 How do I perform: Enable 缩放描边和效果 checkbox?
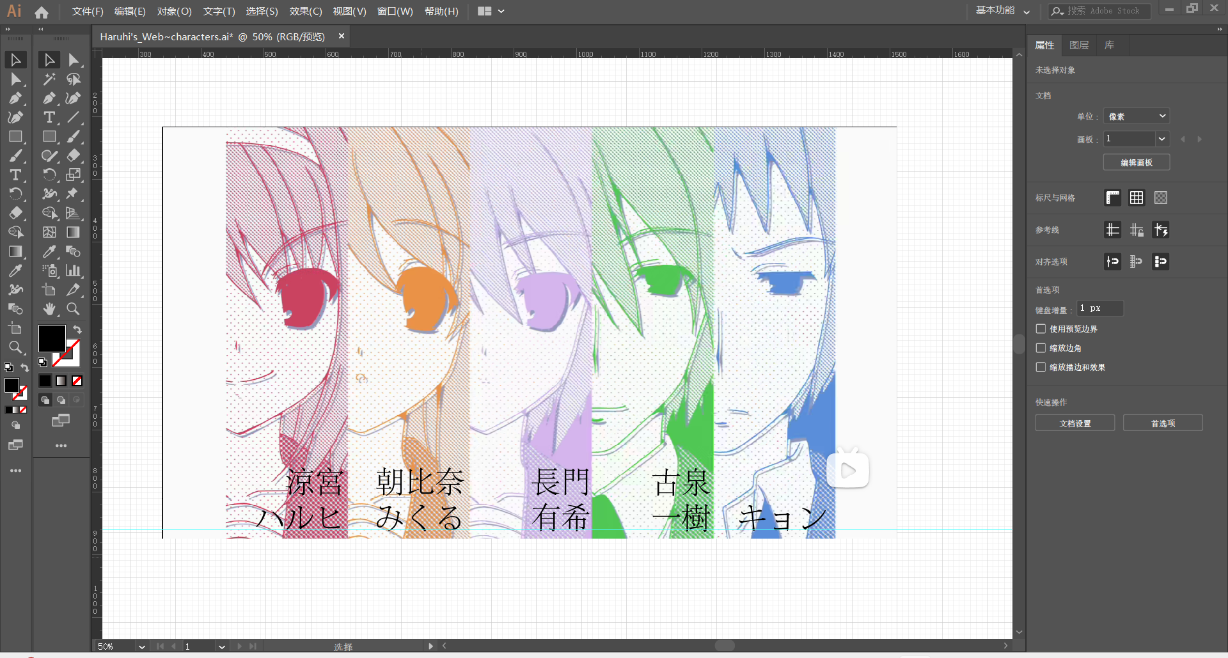pyautogui.click(x=1041, y=367)
